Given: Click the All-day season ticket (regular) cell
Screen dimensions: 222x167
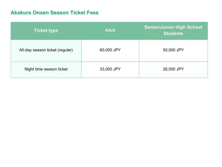Looking at the screenshot, I should [x=46, y=50].
